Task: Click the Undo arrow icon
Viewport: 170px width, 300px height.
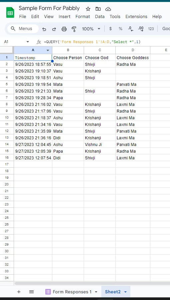Action: coord(44,29)
